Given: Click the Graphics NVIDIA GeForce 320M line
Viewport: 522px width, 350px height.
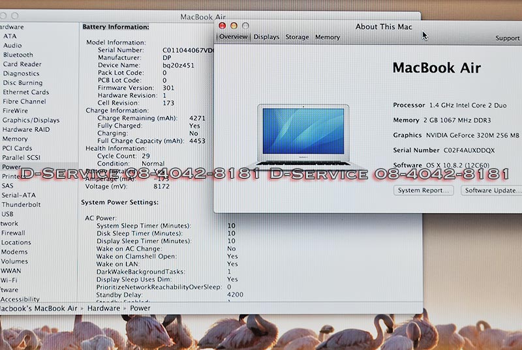Looking at the screenshot, I should [455, 135].
